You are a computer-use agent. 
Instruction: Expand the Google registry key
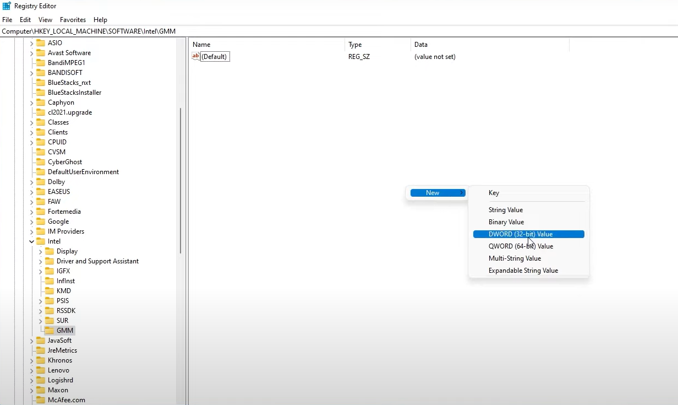point(31,222)
